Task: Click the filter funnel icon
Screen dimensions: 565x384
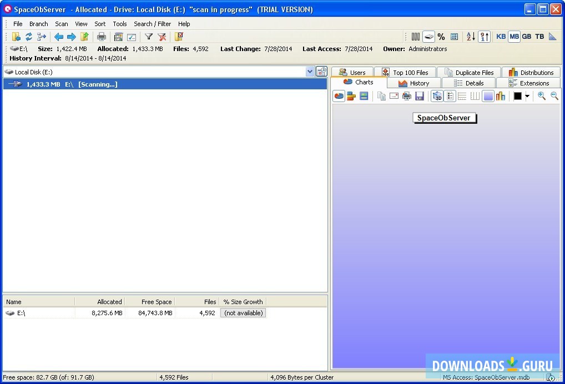Action: 149,37
